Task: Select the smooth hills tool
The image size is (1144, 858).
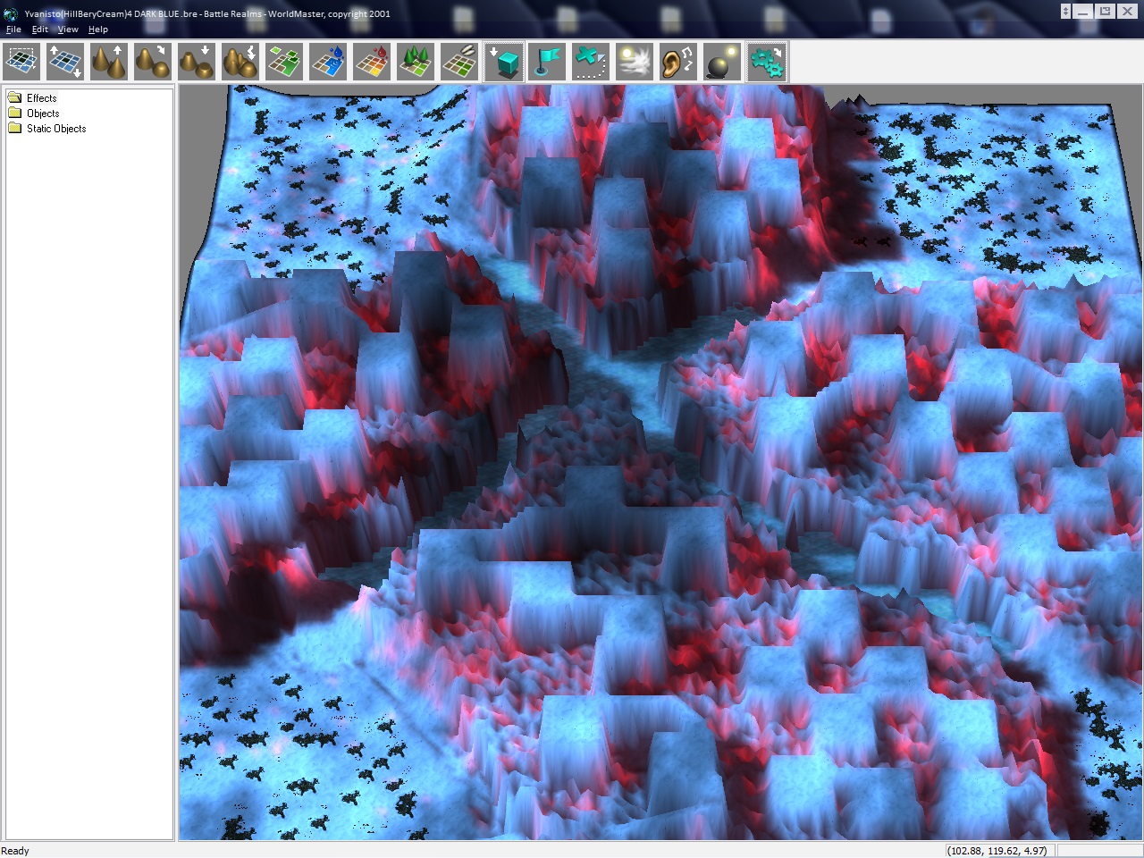Action: pos(153,63)
